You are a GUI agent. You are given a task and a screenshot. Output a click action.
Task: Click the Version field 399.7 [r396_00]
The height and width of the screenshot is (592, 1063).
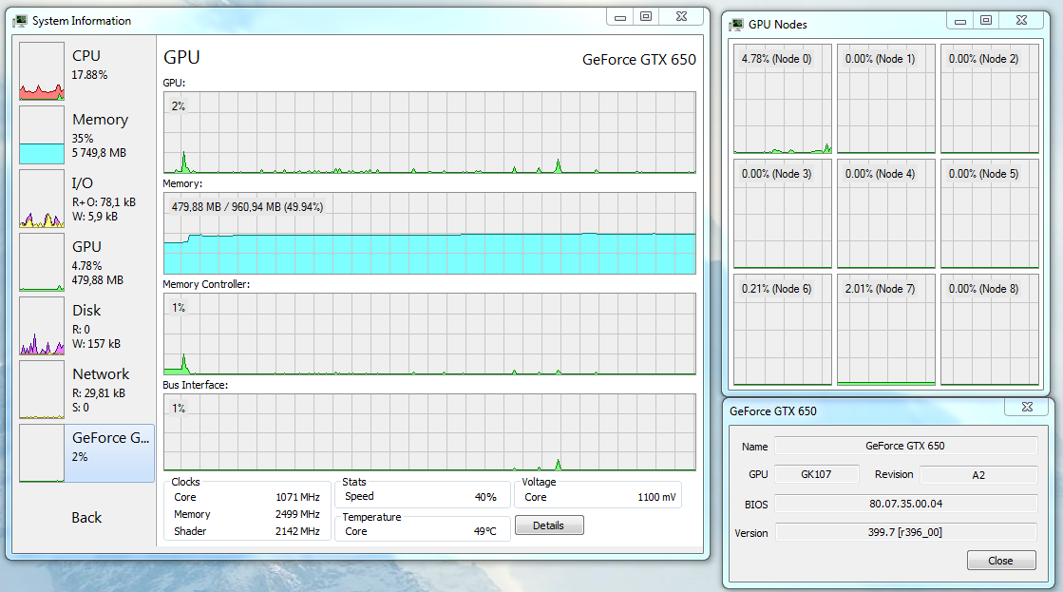pos(905,532)
